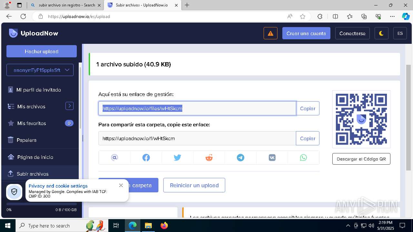Viewport: 413px width, 232px height.
Task: Share link on Facebook
Action: 146,158
